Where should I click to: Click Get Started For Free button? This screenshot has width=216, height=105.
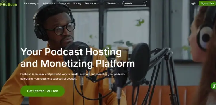tap(42, 91)
